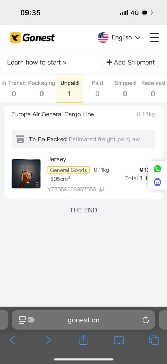Screen dimensions: 167x364
Task: Open Safari bookmarks icon
Action: (119, 340)
